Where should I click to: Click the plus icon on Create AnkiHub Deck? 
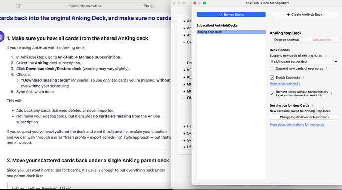pyautogui.click(x=288, y=14)
